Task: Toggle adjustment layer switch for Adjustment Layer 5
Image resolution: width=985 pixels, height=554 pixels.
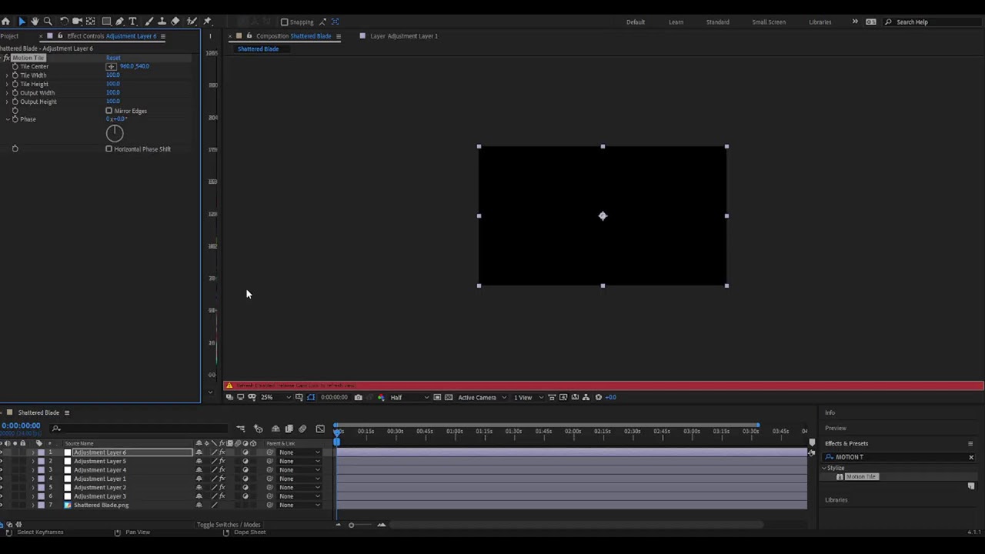Action: tap(245, 461)
